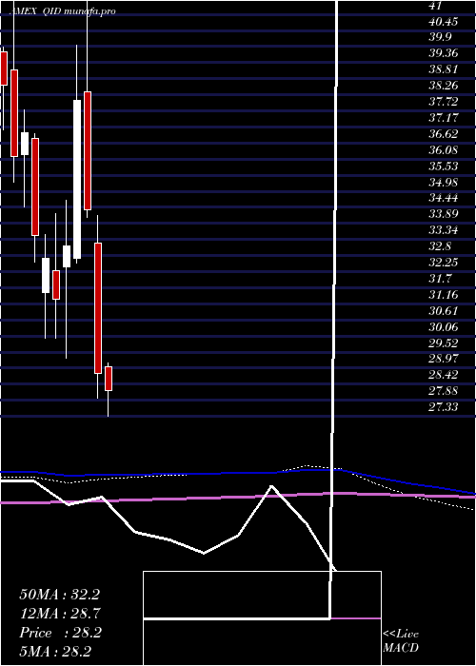The width and height of the screenshot is (476, 666).
Task: Click the tallest white bullish candlestick body
Action: point(77,179)
